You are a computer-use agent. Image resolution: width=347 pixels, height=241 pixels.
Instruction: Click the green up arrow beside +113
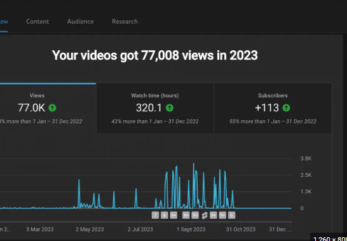tap(287, 108)
